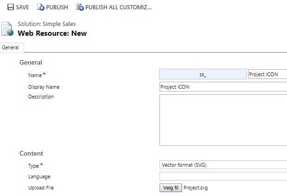Click the Web Resource: New heading

(x=52, y=33)
